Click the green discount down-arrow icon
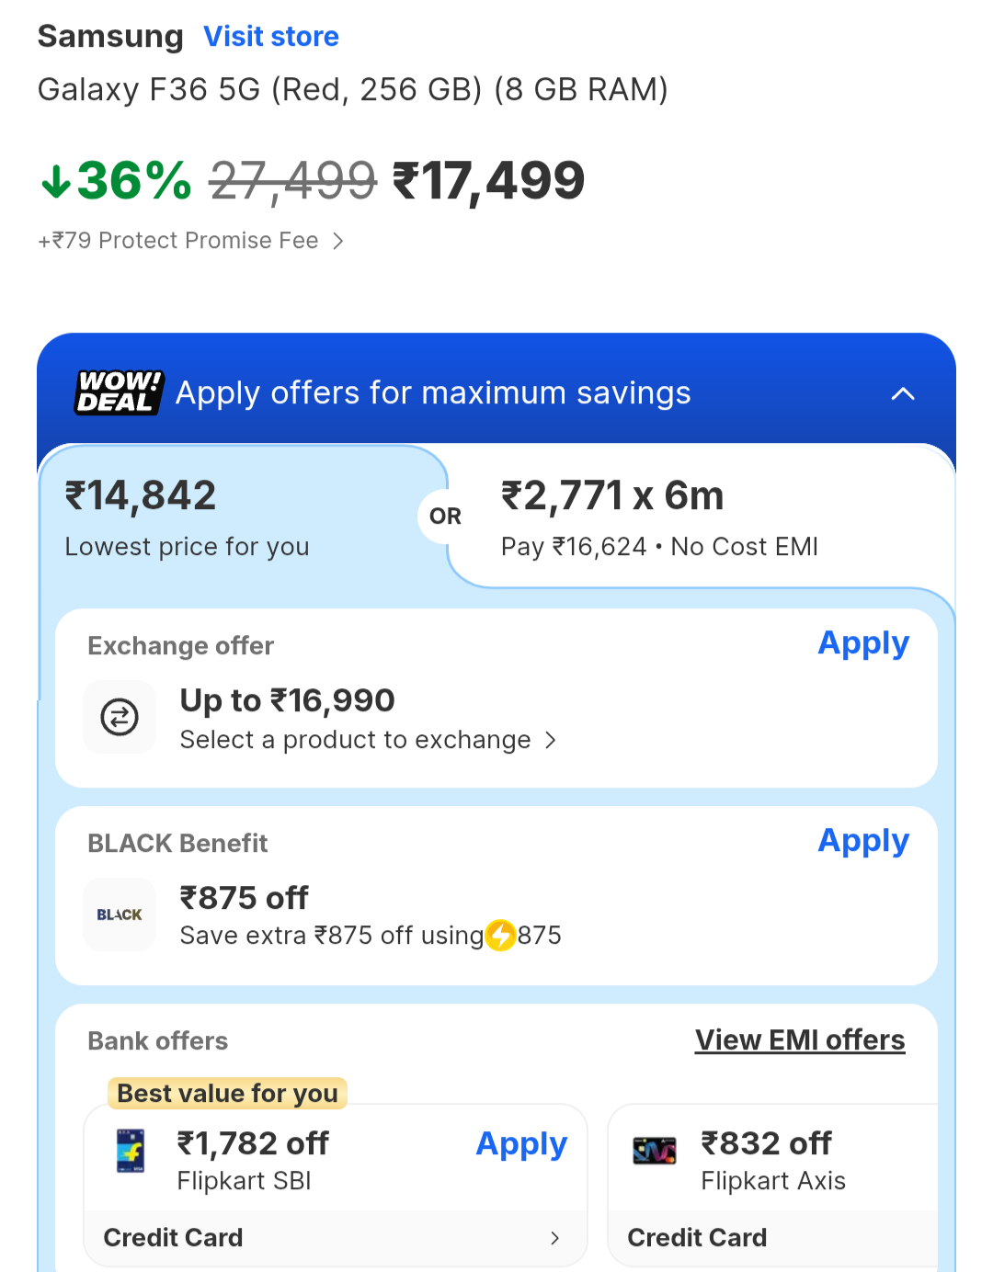 point(55,181)
